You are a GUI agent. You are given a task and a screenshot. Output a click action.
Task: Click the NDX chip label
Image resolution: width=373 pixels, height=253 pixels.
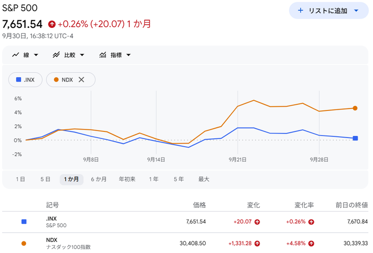[x=67, y=80]
